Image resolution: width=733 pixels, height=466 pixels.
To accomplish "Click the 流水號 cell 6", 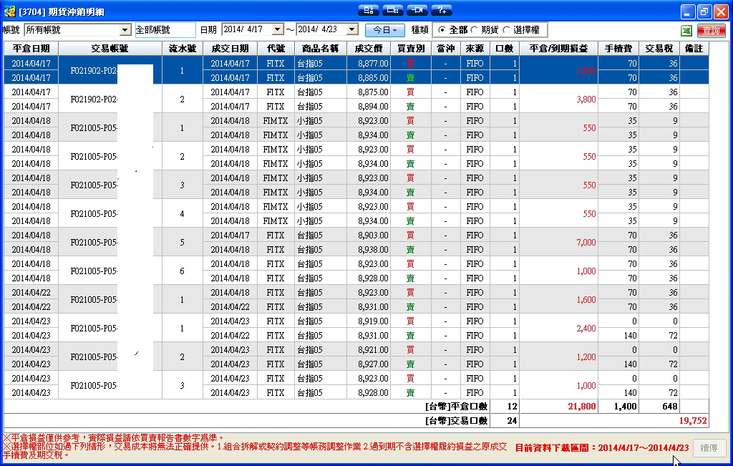I will click(183, 271).
